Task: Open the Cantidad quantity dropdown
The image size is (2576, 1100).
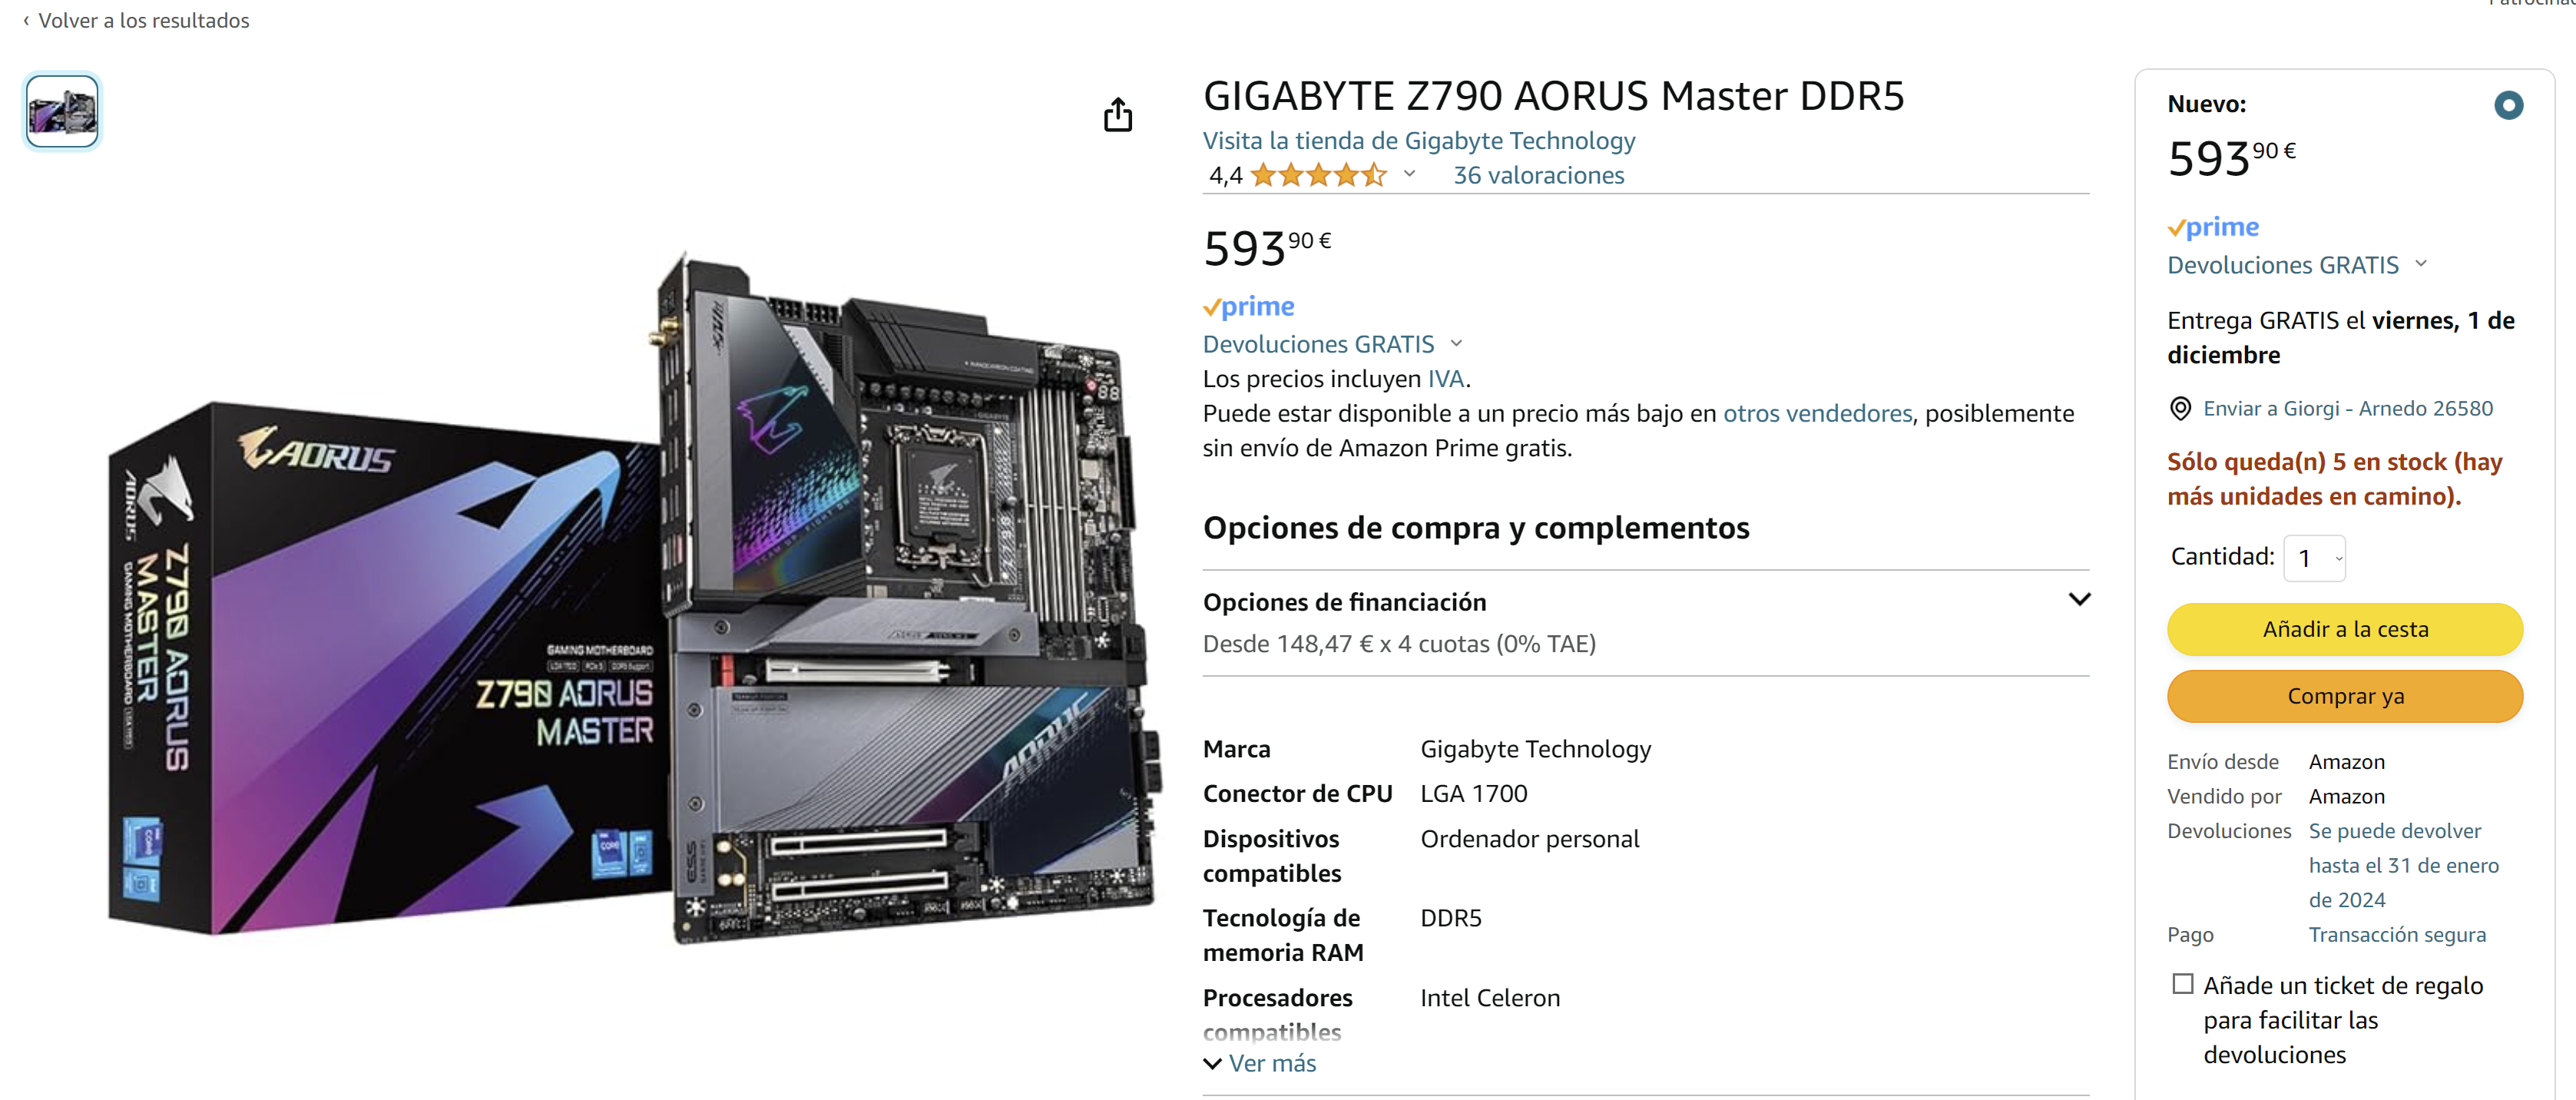Action: click(2314, 558)
